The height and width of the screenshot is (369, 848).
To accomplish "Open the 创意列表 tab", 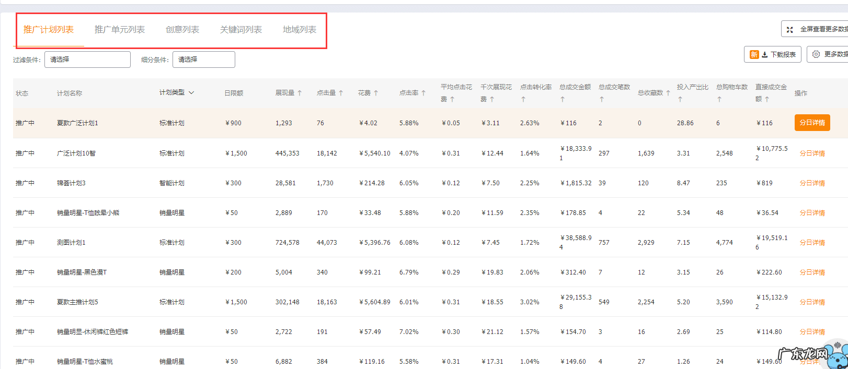I will tap(182, 30).
